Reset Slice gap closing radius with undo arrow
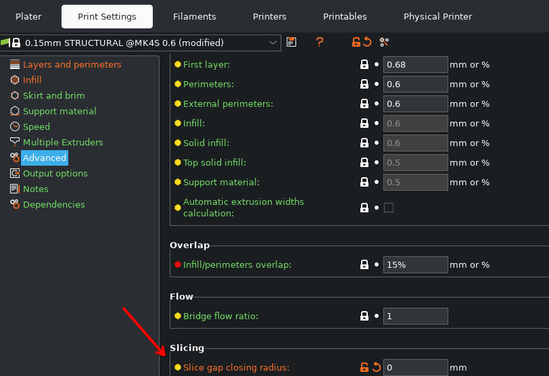This screenshot has width=549, height=376. coord(377,367)
